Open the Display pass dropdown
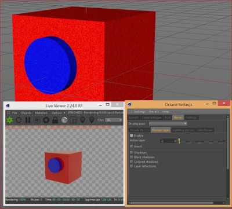Image resolution: width=232 pixels, height=209 pixels. [168, 123]
